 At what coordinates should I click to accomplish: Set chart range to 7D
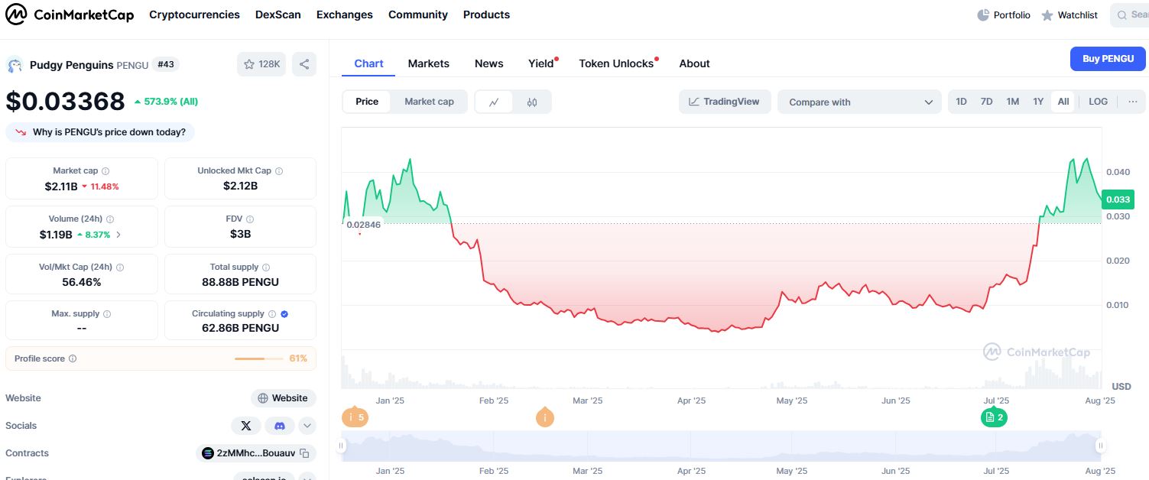[987, 102]
